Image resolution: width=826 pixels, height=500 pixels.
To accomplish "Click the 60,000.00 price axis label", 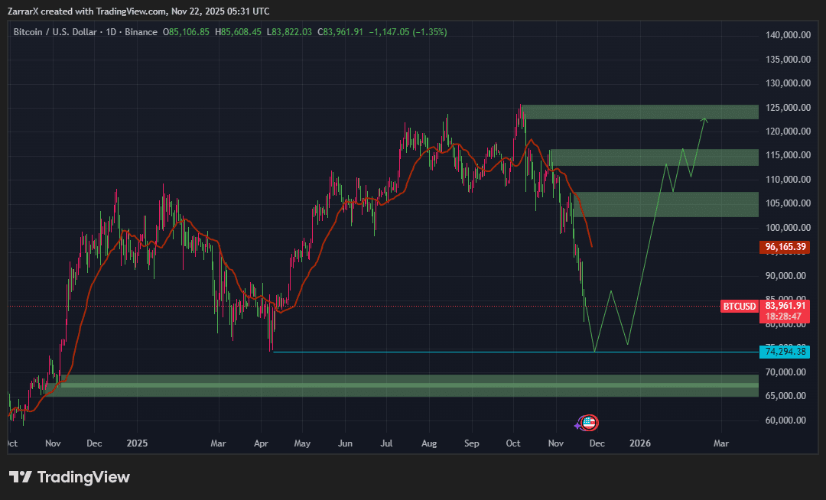I will pos(785,420).
